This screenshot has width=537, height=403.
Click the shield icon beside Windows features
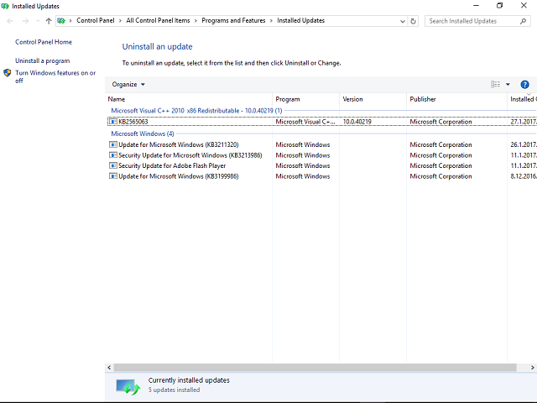(8, 73)
